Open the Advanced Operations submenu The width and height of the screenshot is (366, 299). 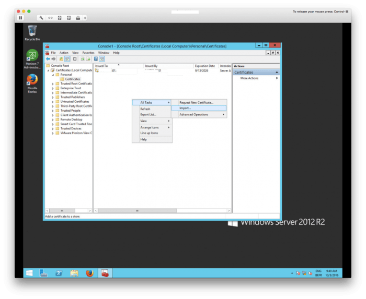pyautogui.click(x=199, y=115)
